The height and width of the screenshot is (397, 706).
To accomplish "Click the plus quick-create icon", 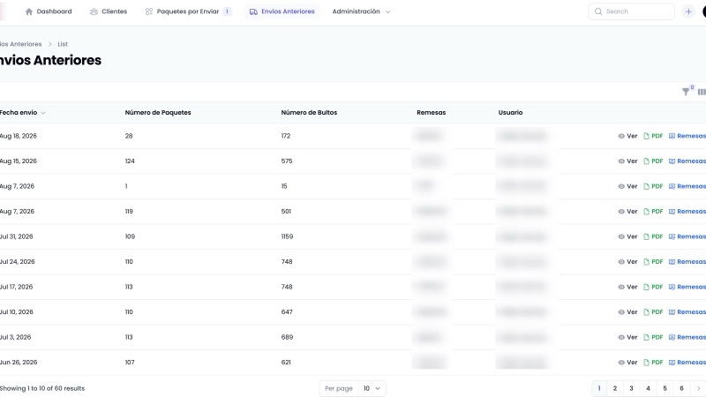I will coord(688,11).
